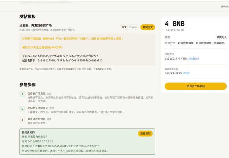The image size is (229, 158).
Task: Click the 时间 2026/9/27 10:21:31 line
Action: (37, 142)
